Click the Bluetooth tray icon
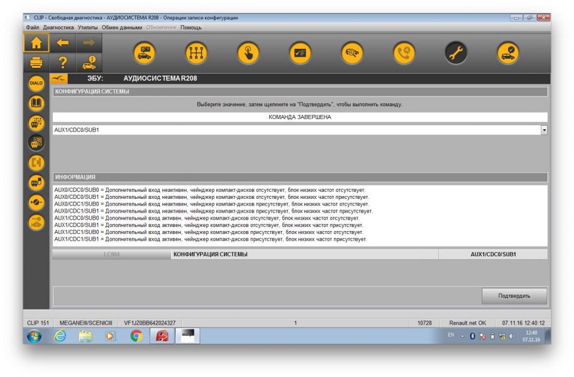The image size is (574, 377). 472,336
